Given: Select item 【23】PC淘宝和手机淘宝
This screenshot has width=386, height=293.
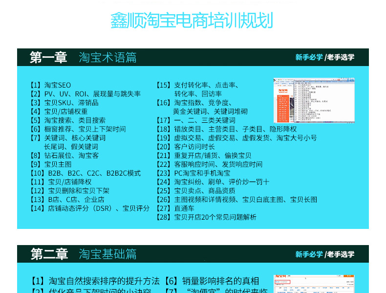Looking at the screenshot, I should tap(193, 173).
